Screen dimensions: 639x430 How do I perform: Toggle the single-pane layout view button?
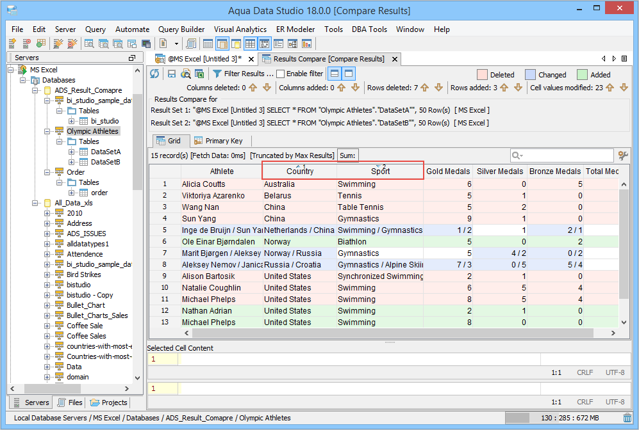tap(348, 74)
